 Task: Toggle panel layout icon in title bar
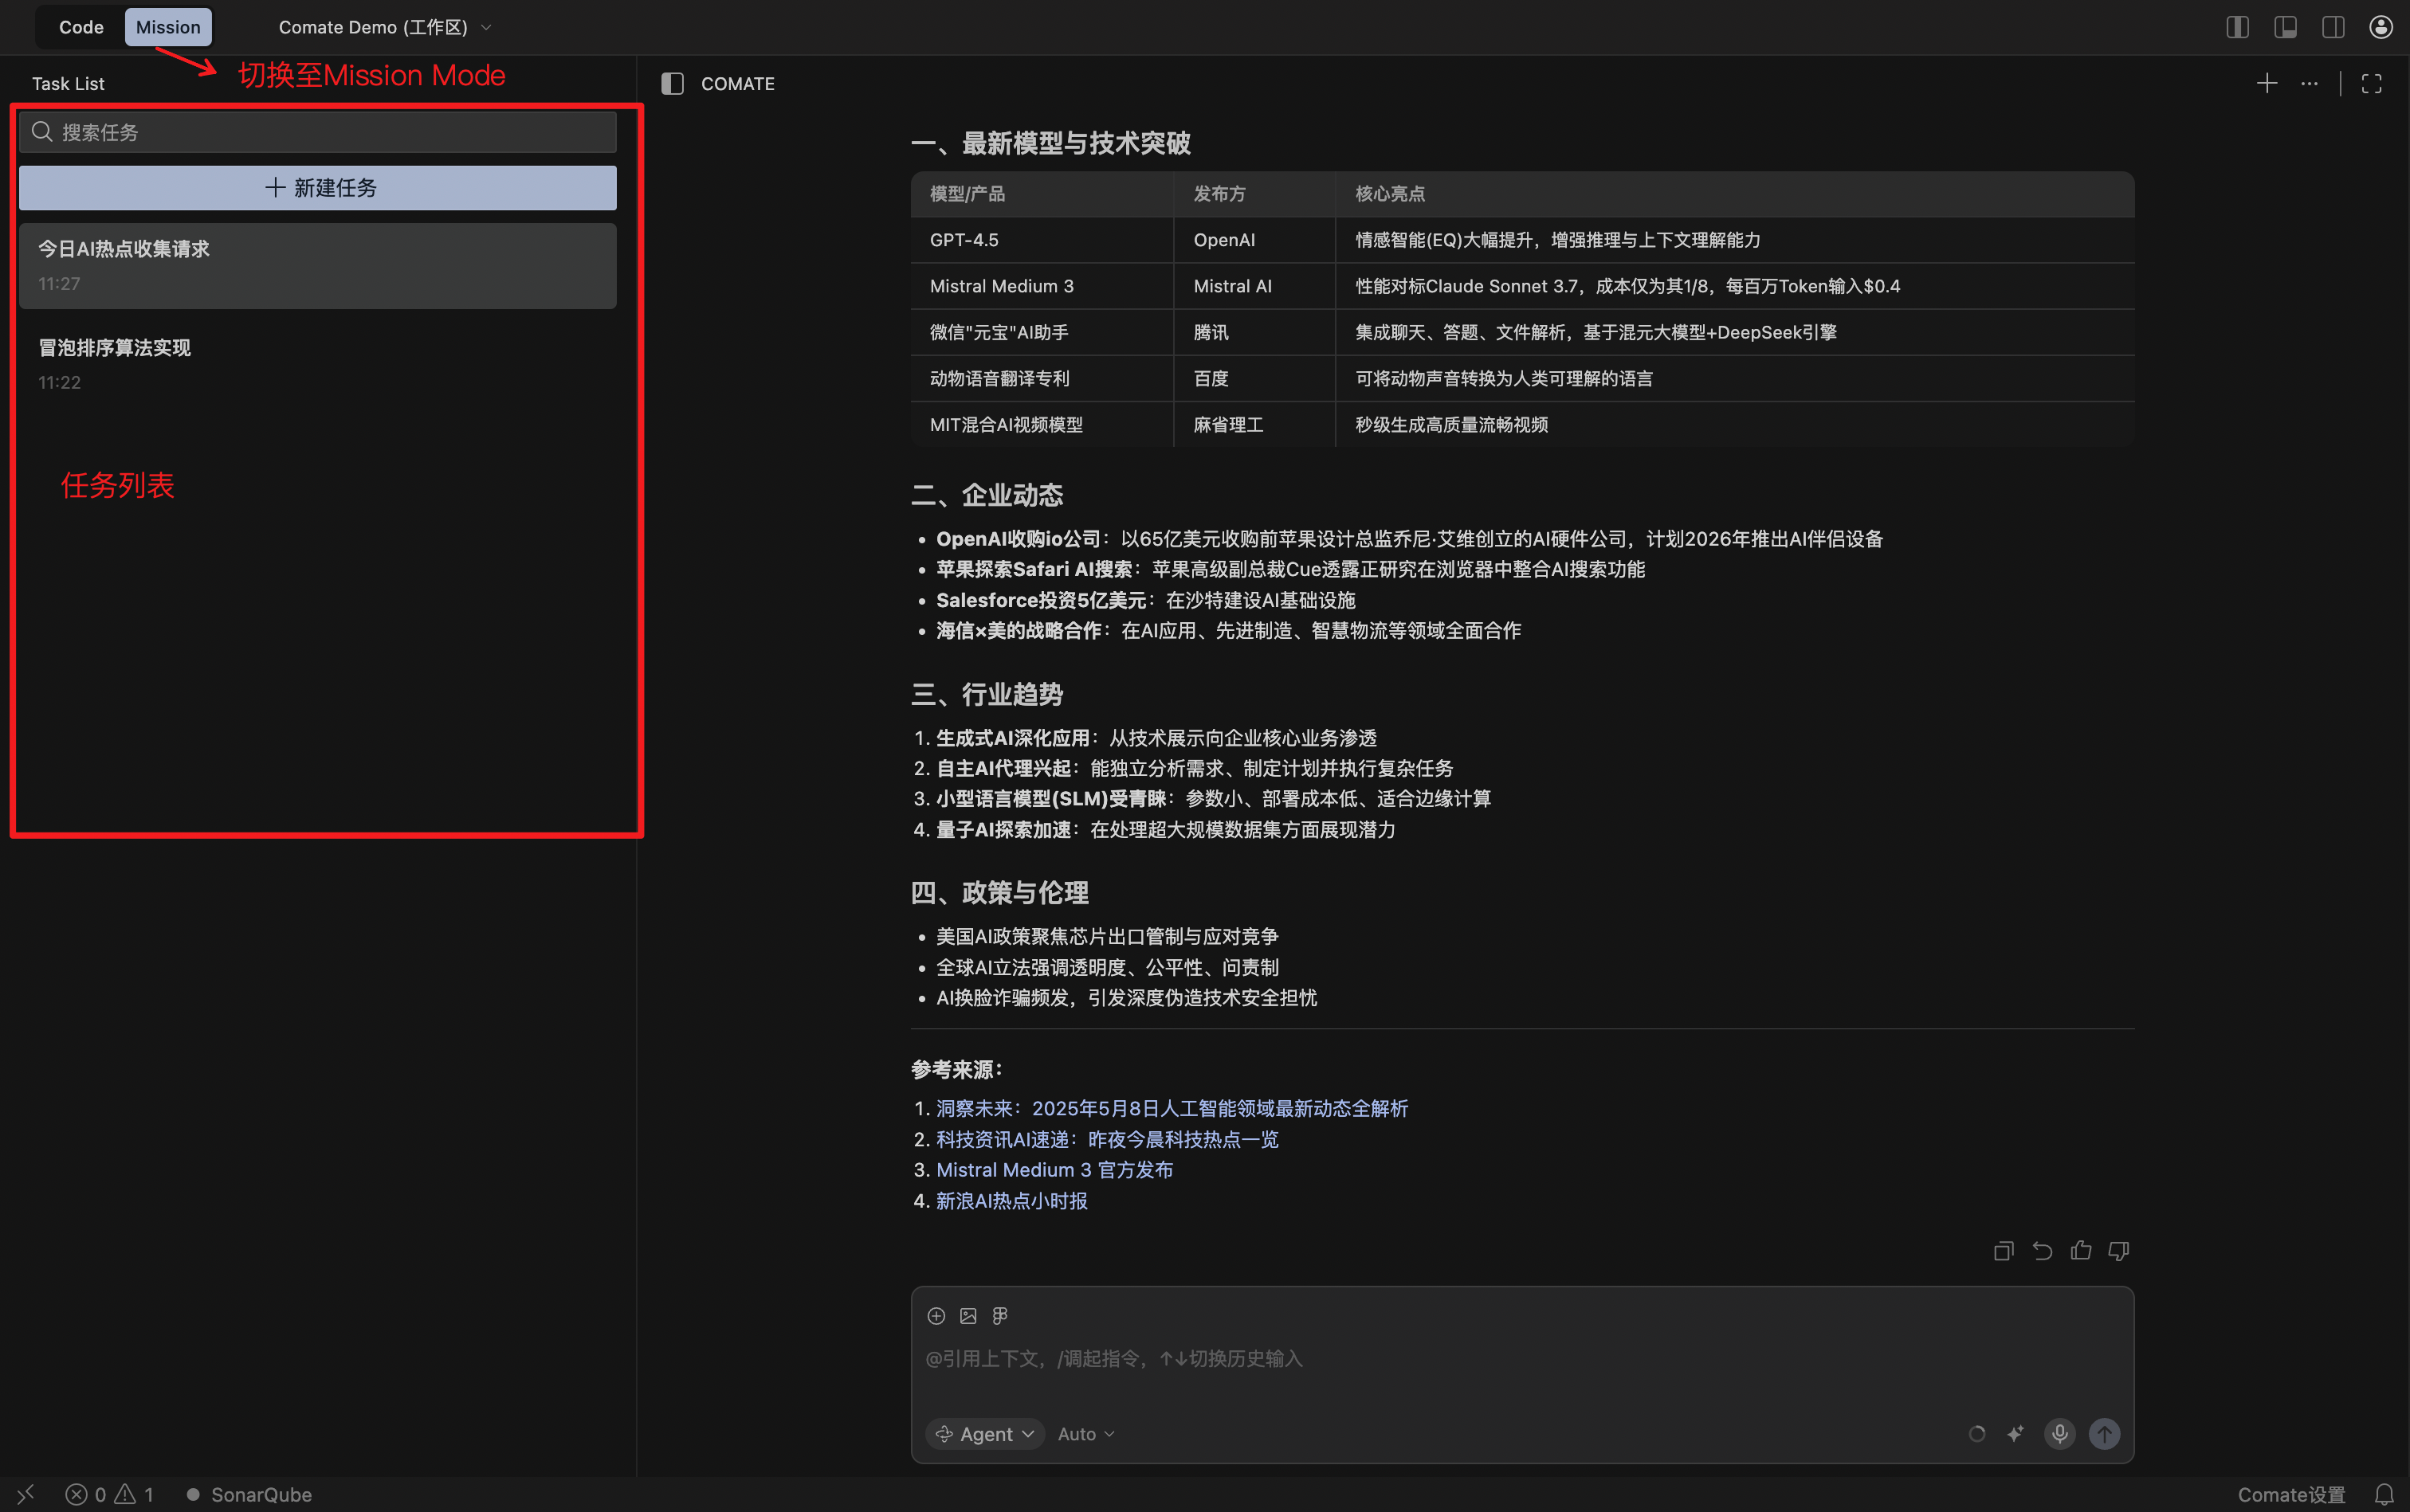(x=2285, y=27)
